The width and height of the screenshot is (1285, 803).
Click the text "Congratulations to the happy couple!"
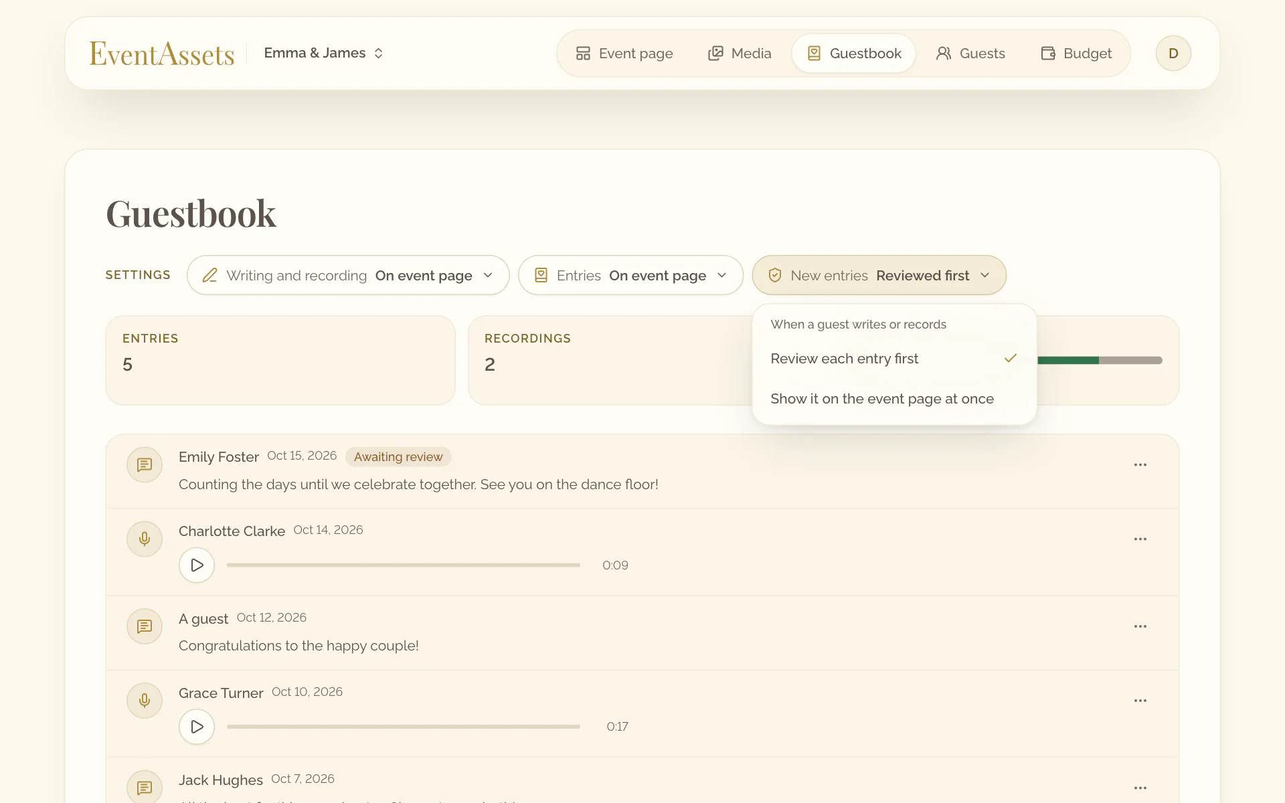coord(298,646)
